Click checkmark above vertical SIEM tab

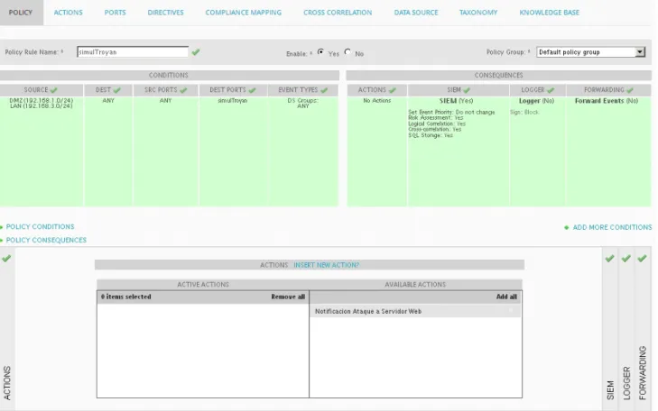(610, 259)
